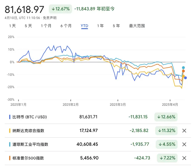Click the light-blue Dow endpoint dot on chart

[x=183, y=68]
